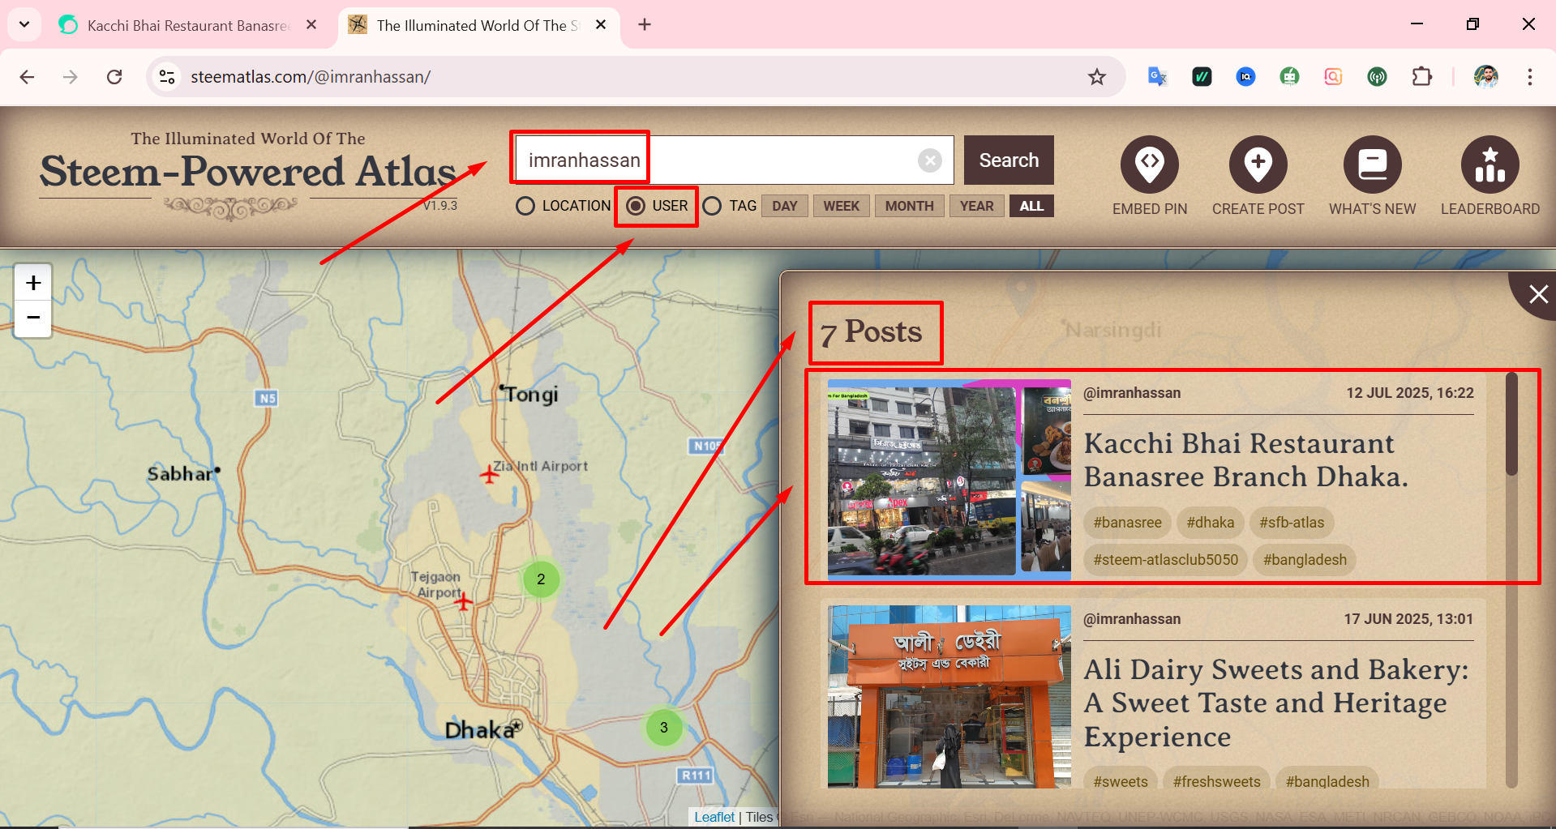This screenshot has width=1556, height=829.
Task: Click the #bangladesh tag on Kacchi Bhai post
Action: pos(1305,560)
